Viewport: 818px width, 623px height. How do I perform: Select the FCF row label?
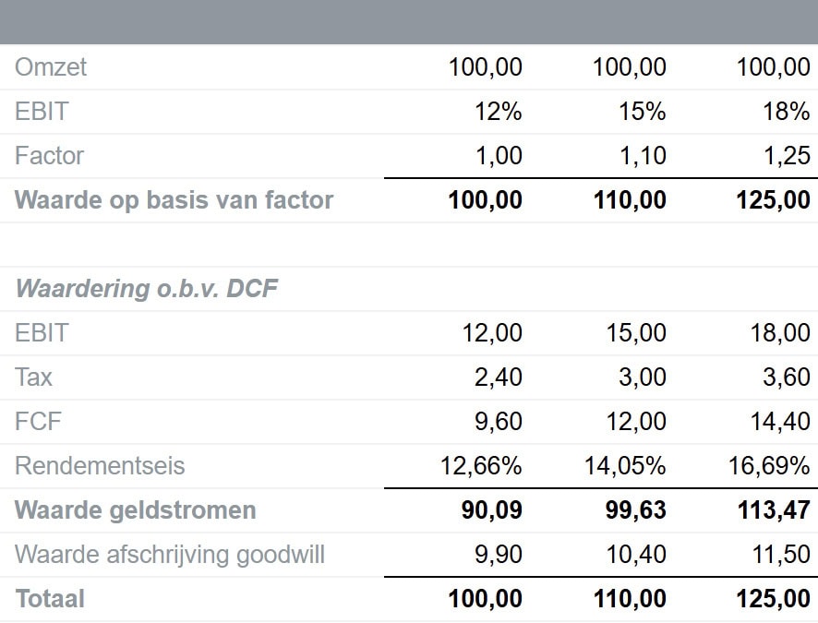coord(38,422)
